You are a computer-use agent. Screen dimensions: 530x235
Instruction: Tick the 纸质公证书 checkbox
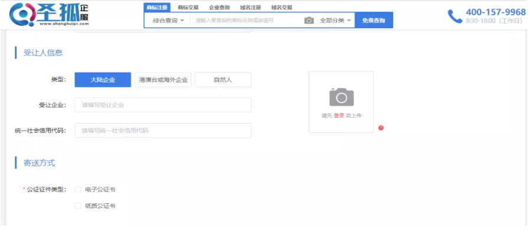(x=78, y=206)
